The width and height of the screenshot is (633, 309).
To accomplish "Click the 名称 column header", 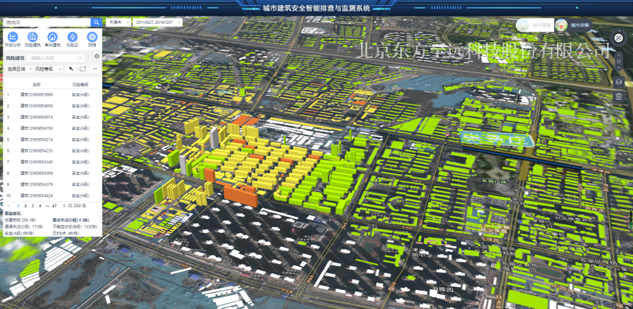I will click(x=36, y=85).
